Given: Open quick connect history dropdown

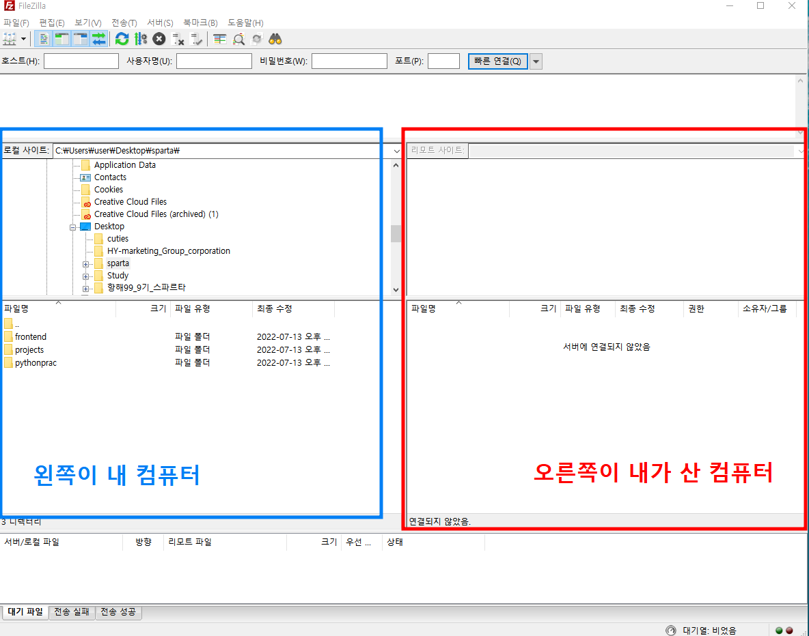Looking at the screenshot, I should (536, 61).
